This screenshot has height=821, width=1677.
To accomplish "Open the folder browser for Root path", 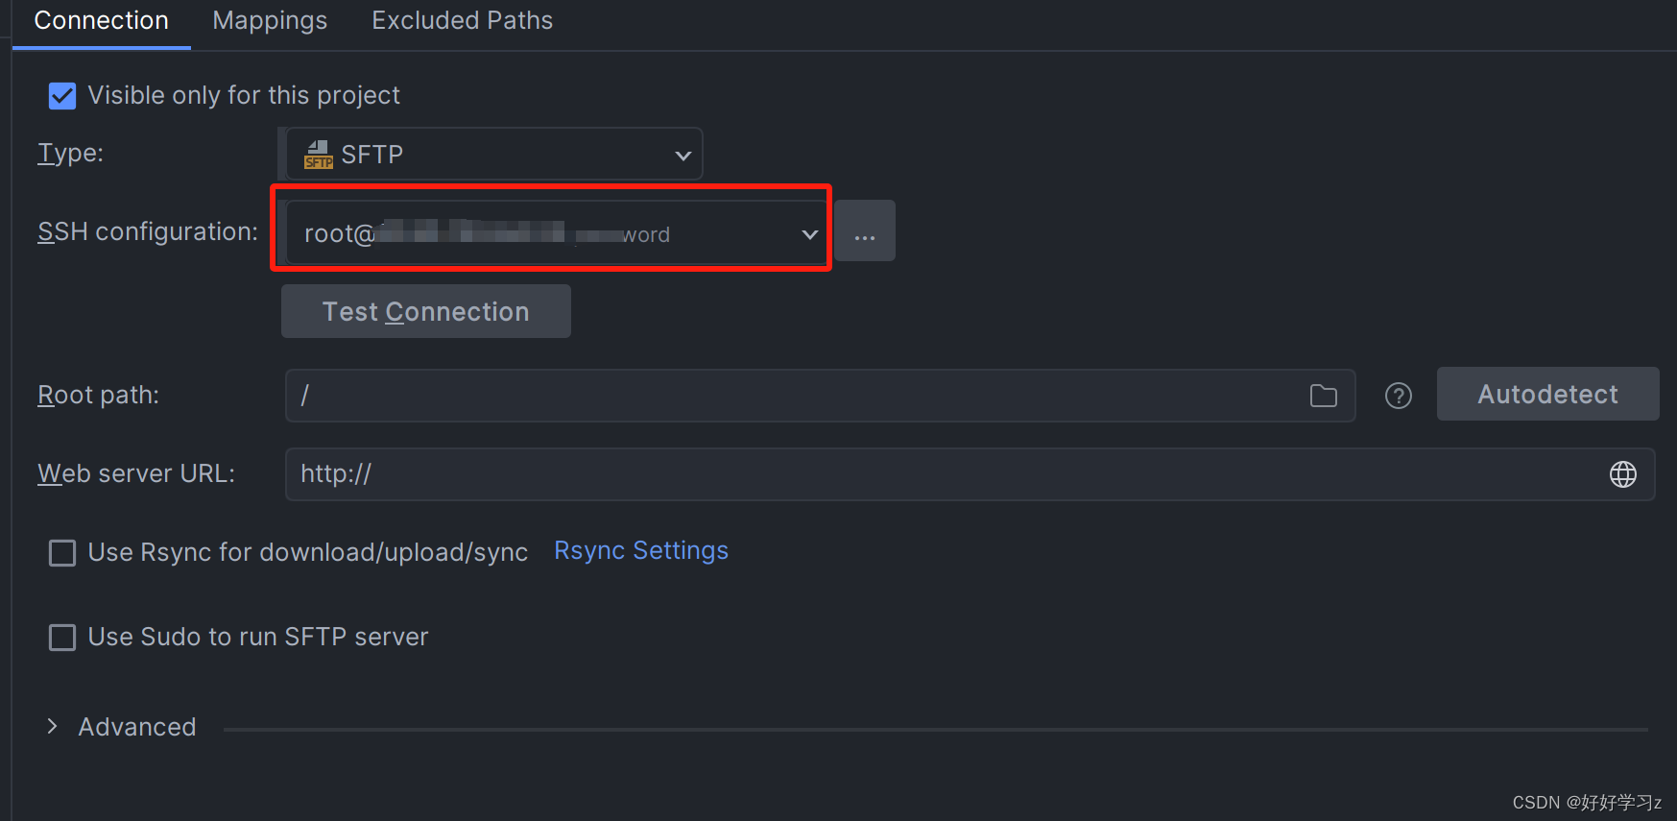I will (1324, 395).
